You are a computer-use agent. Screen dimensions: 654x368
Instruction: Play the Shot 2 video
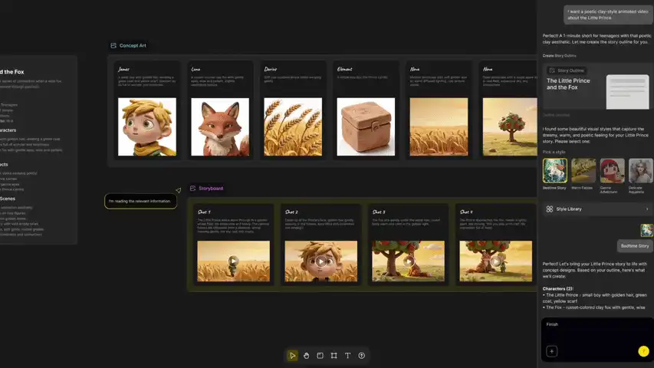320,261
